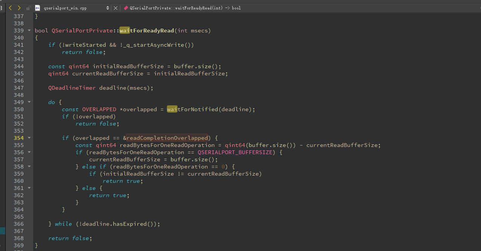481x251 pixels.
Task: Go forward in navigation history
Action: tap(19, 8)
